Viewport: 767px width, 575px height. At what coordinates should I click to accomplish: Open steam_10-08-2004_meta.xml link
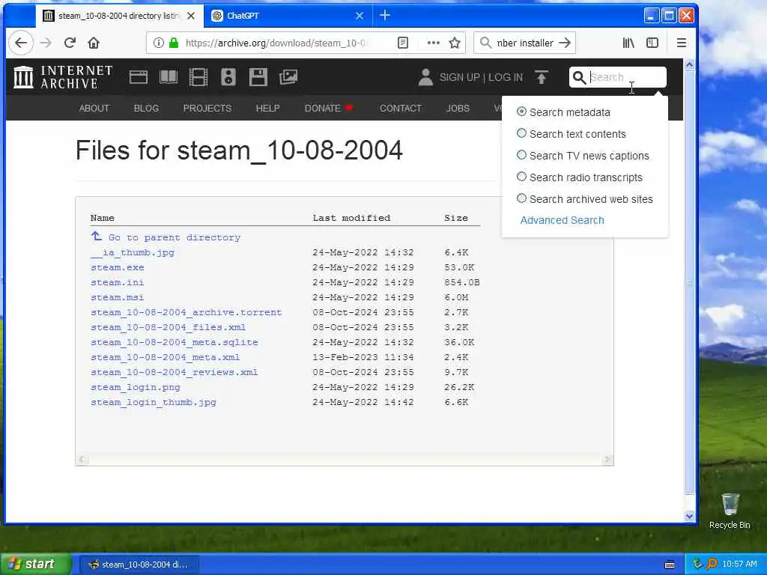pos(165,357)
